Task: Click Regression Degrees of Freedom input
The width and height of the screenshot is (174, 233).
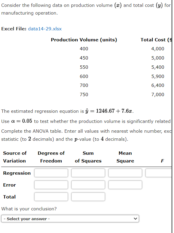Action: (51, 173)
